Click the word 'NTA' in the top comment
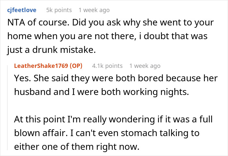 14,23
